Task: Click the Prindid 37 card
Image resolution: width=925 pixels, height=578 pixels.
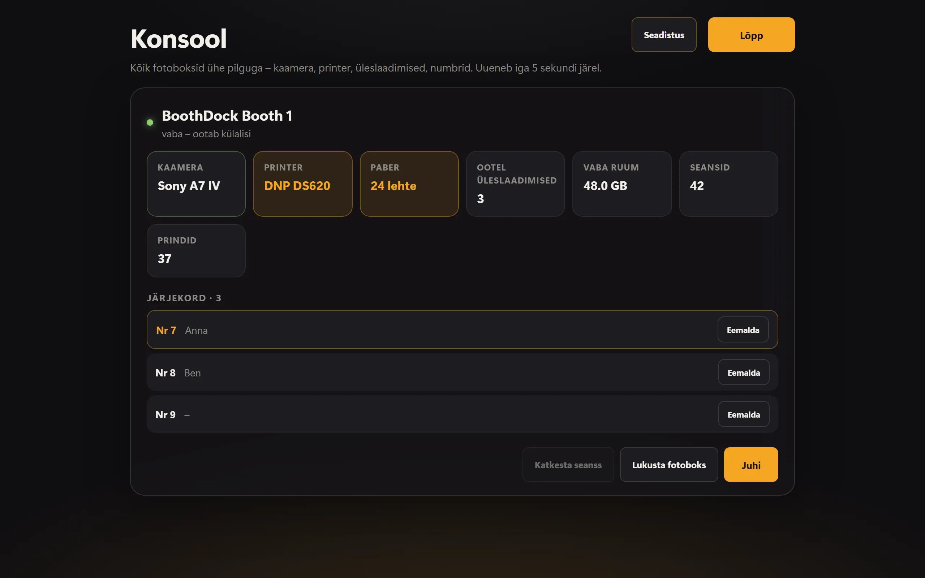Action: coord(196,251)
